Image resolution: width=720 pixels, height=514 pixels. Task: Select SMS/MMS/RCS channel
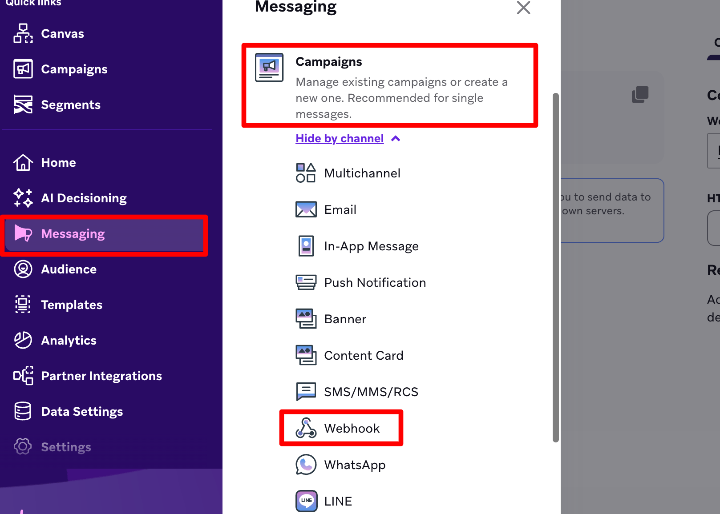[x=371, y=392]
